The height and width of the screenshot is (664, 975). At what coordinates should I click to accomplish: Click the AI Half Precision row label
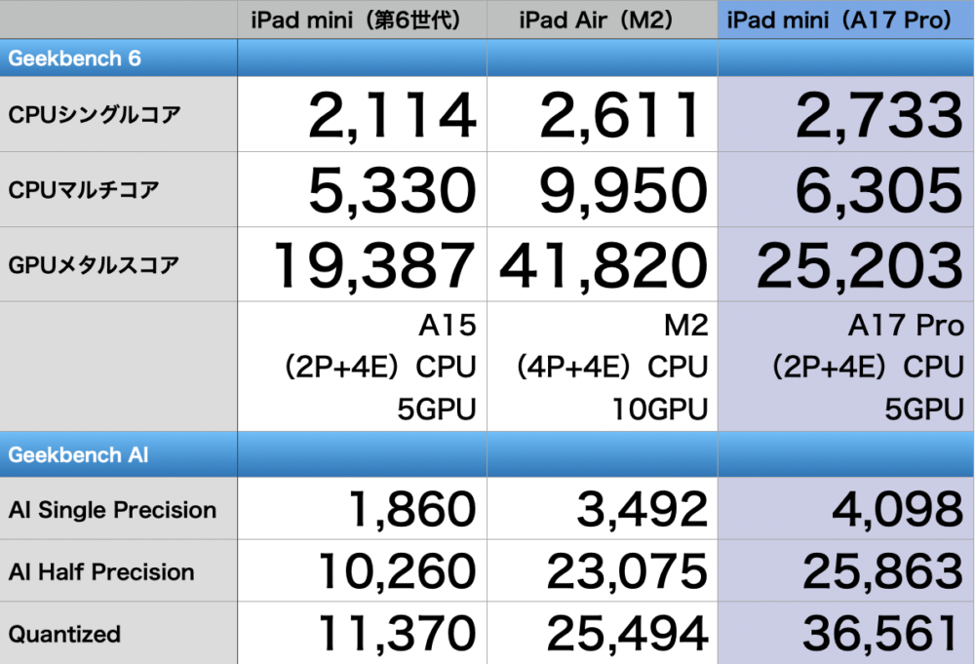click(x=101, y=572)
